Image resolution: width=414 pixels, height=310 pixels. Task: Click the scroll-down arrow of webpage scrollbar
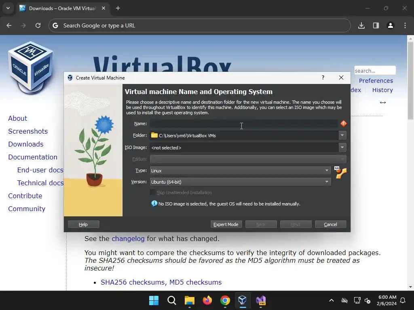tap(410, 287)
